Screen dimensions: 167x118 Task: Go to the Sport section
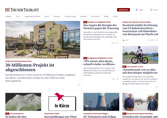47,16
